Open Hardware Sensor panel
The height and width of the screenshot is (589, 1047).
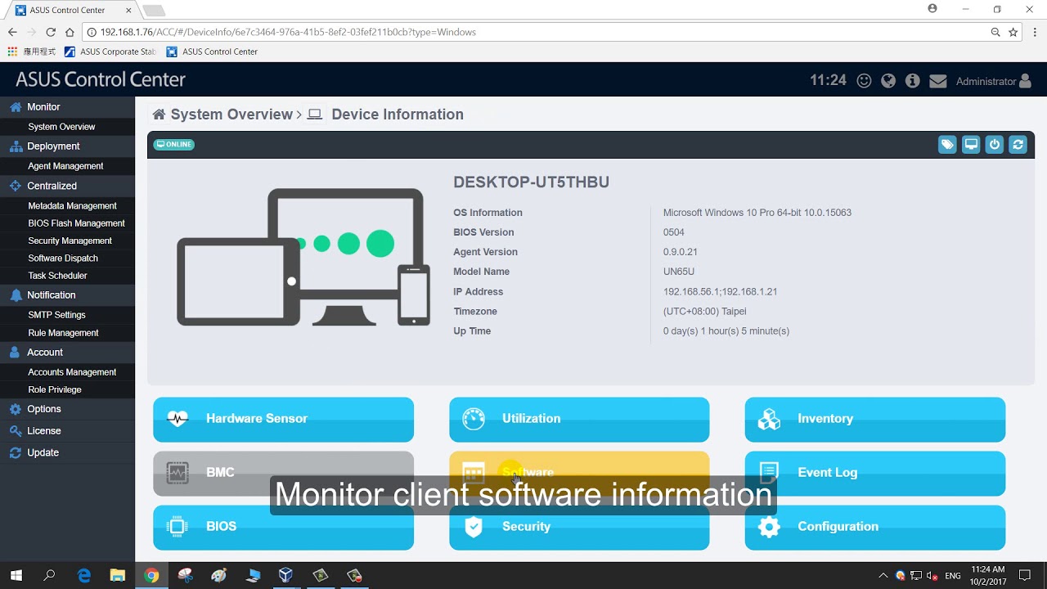(283, 419)
